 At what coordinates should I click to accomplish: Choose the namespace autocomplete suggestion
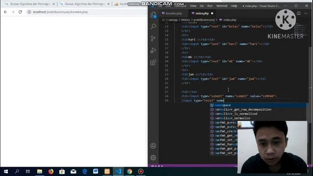coord(258,105)
